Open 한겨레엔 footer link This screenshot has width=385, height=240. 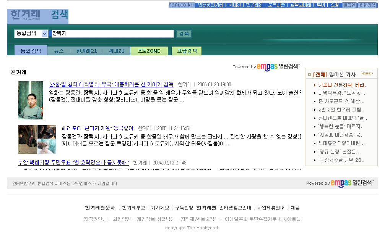coord(206,208)
